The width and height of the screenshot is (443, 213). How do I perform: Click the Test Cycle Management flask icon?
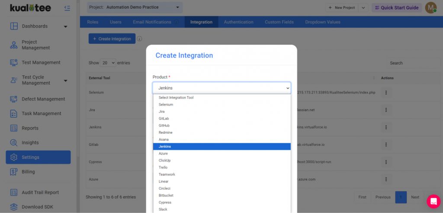point(14,80)
